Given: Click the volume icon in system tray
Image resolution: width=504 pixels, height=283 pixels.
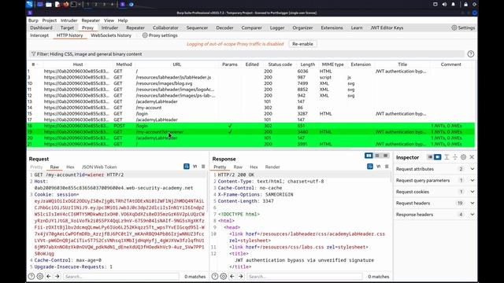Looking at the screenshot, I should pyautogui.click(x=444, y=4).
